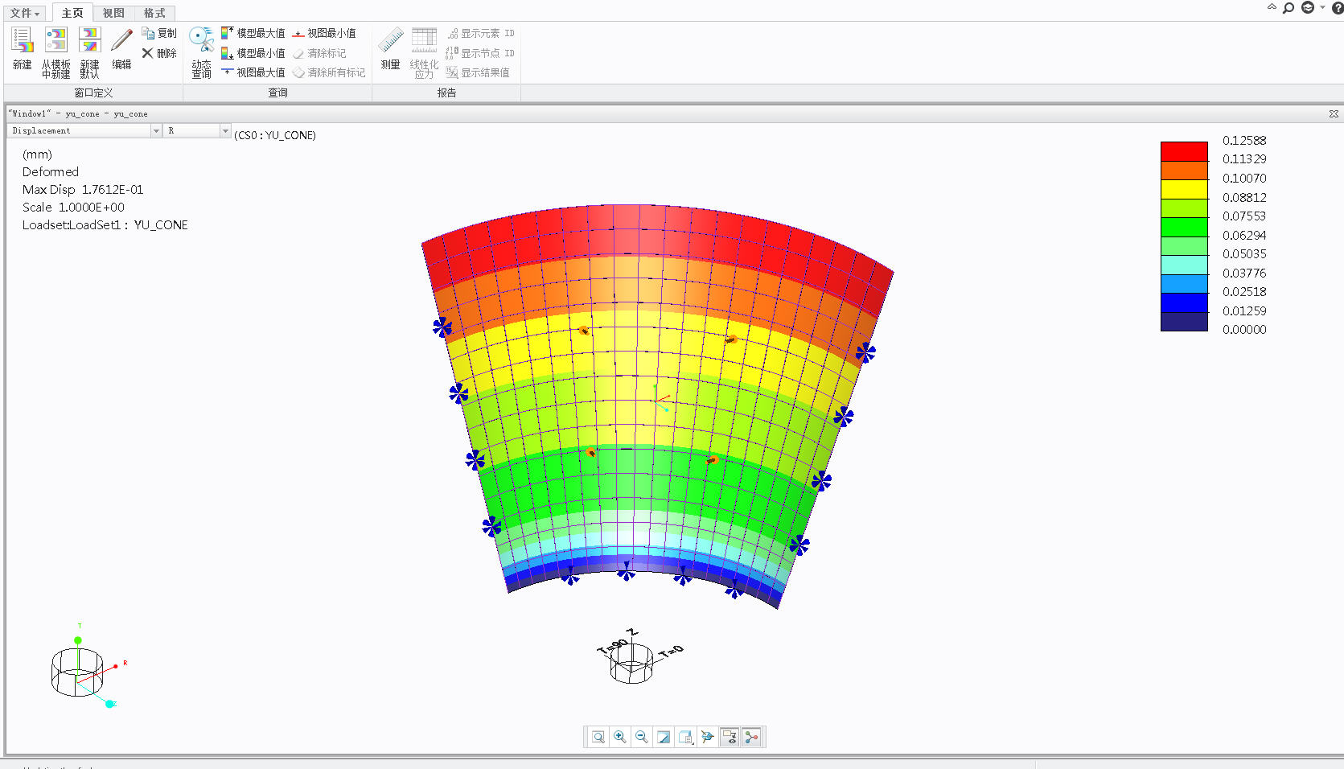Show 视图最小值 view minimum marker

(324, 33)
